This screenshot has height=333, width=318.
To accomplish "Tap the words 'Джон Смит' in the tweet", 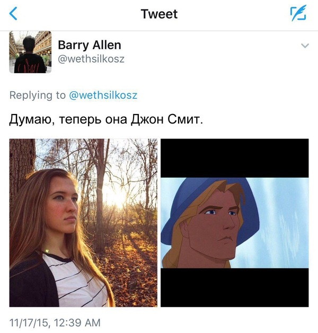I will click(x=166, y=119).
